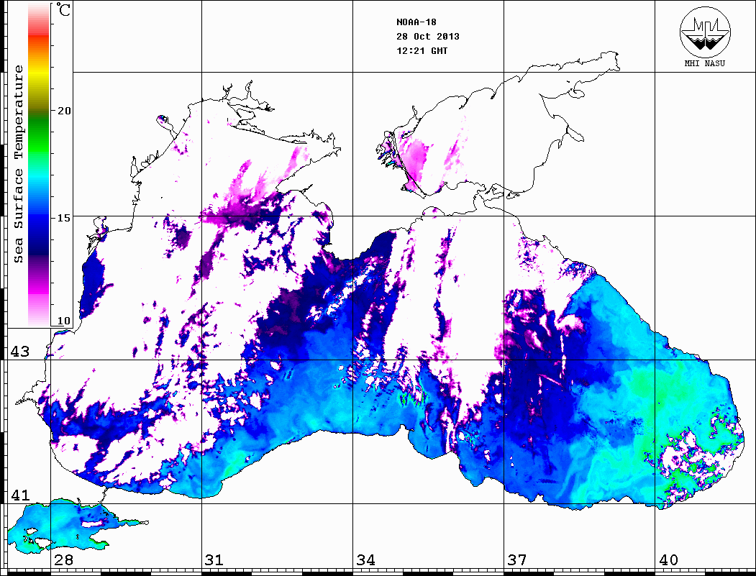Click the time text 12:21 GMT

pos(422,50)
